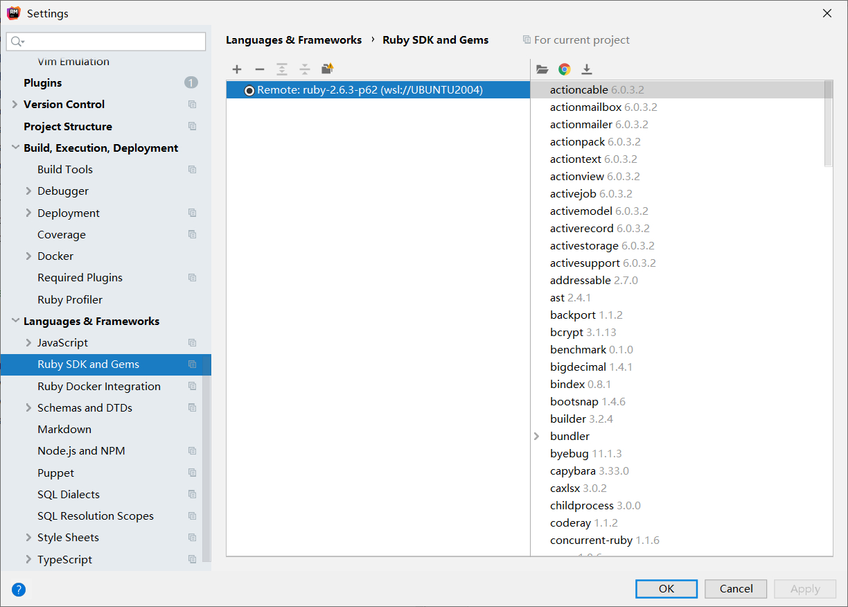Screen dimensions: 848x607
Task: Click Languages & Frameworks breadcrumb
Action: tap(294, 40)
